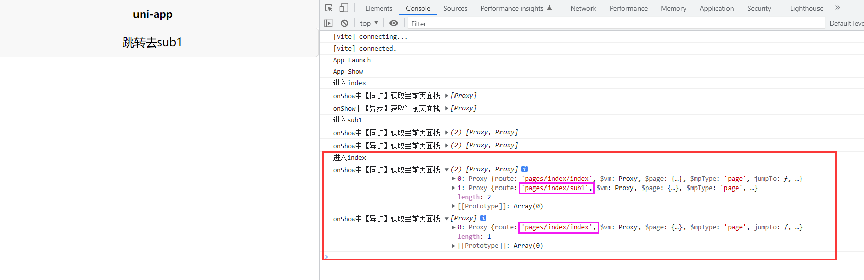Toggle the device toolbar icon
The height and width of the screenshot is (280, 864).
pos(344,8)
